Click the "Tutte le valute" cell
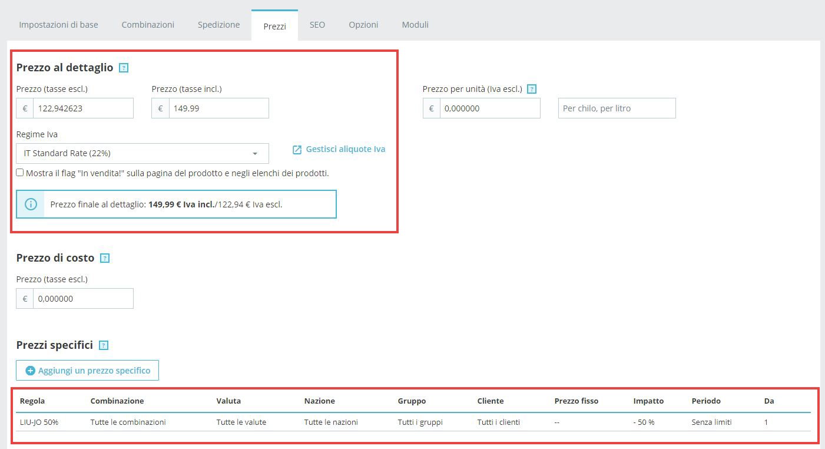This screenshot has height=449, width=825. [241, 422]
